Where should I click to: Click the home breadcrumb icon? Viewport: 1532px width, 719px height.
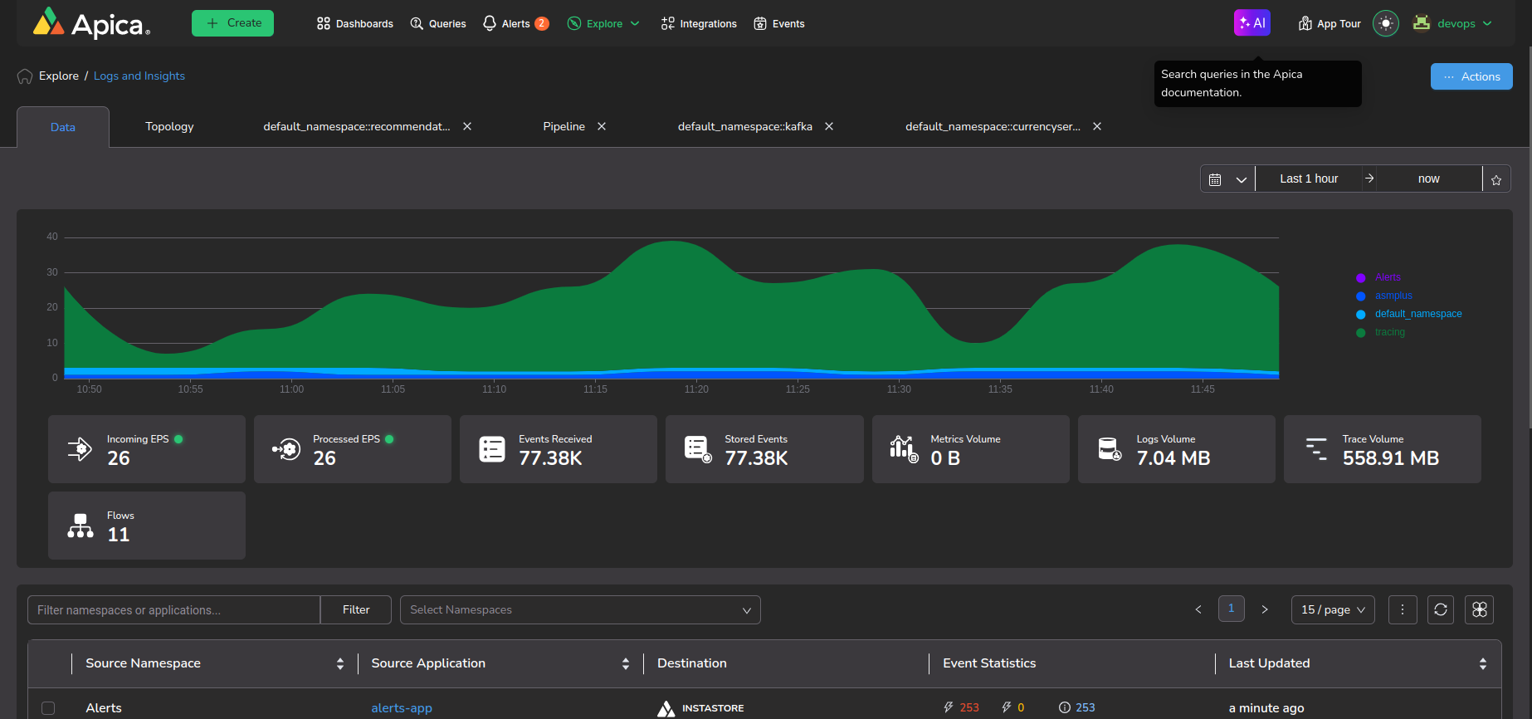(x=25, y=76)
